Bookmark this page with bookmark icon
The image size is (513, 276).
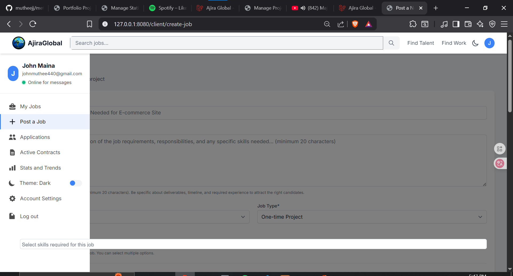click(x=90, y=24)
